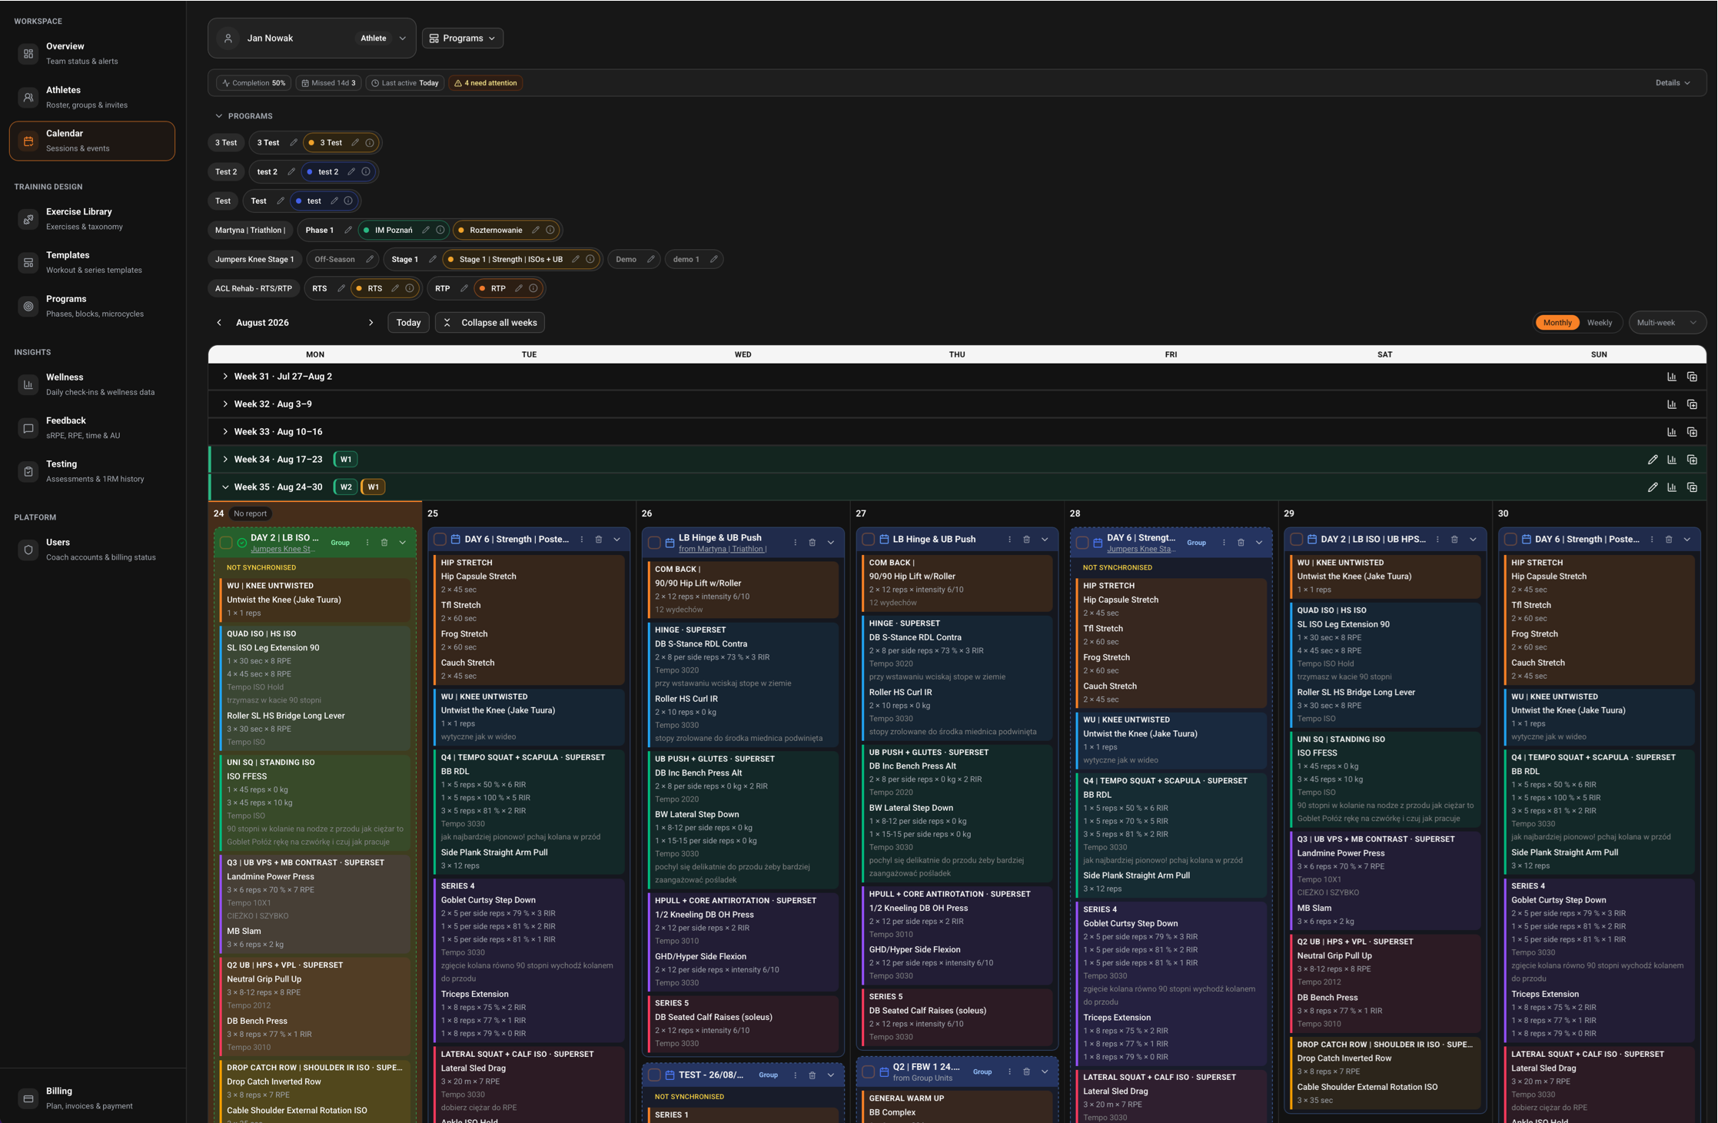The image size is (1718, 1123).
Task: Open options for DAY 2 LB ISO on the 29th
Action: pos(1438,540)
